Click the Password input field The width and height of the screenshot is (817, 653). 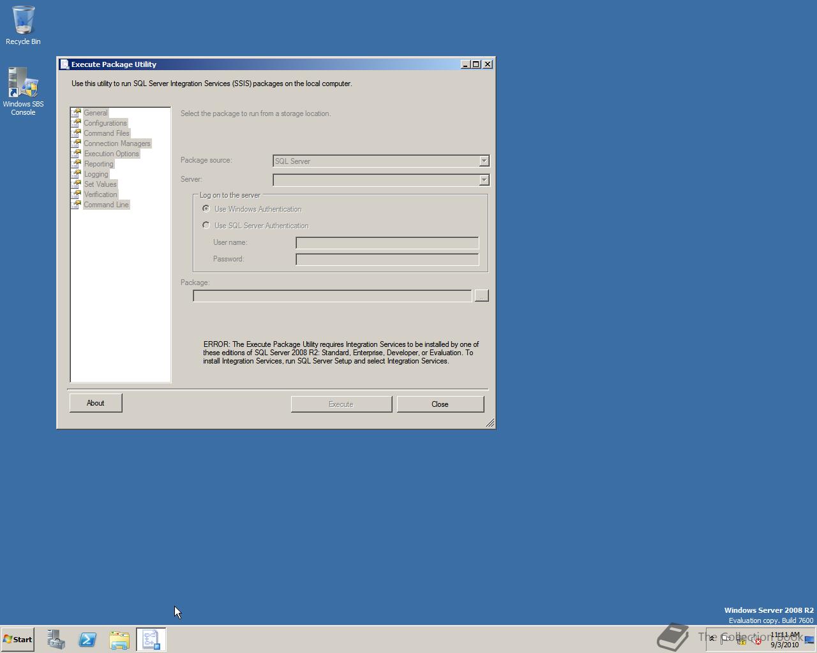pyautogui.click(x=387, y=260)
